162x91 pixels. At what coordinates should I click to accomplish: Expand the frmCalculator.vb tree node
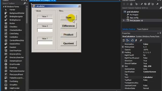point(124,20)
